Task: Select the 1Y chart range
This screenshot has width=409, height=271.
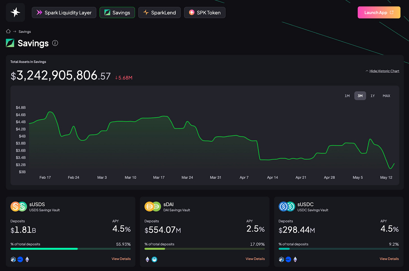Action: pyautogui.click(x=372, y=96)
